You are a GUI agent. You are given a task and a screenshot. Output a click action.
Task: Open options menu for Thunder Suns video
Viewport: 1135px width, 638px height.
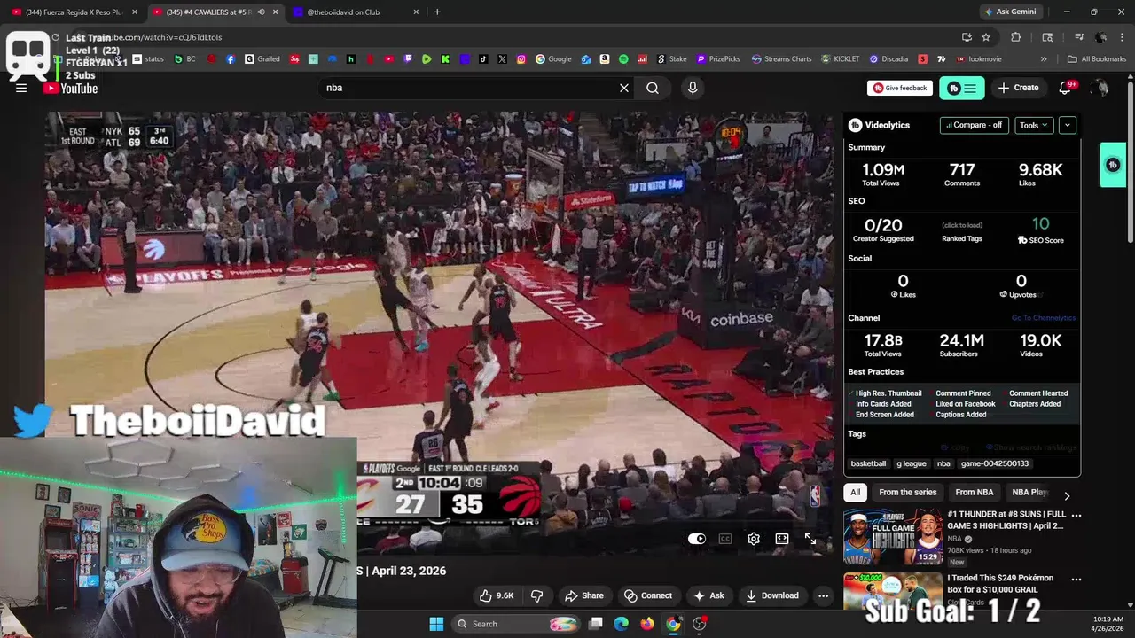click(1076, 515)
